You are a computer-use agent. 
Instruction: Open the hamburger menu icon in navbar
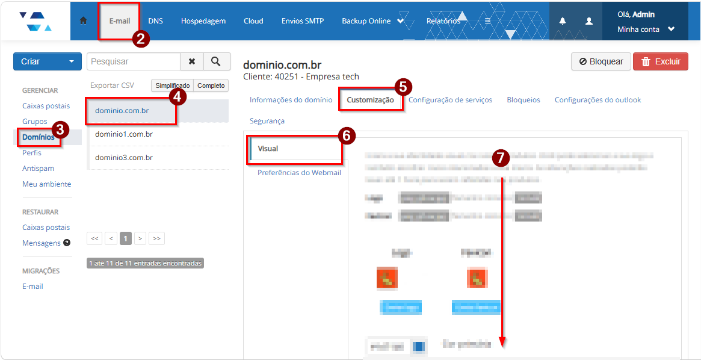pyautogui.click(x=488, y=21)
